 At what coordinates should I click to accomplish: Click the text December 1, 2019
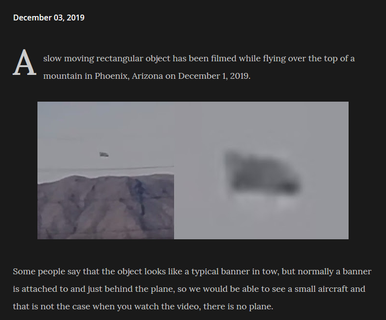(x=214, y=76)
